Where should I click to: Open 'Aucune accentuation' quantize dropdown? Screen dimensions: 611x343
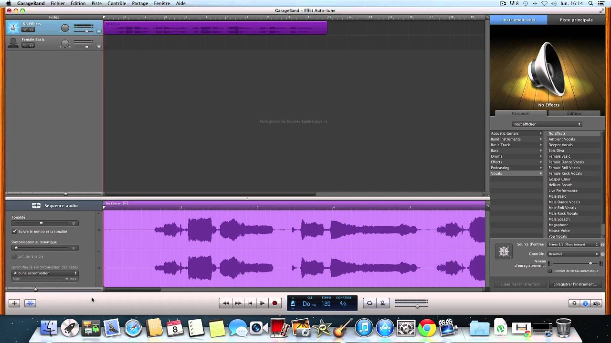coord(45,273)
